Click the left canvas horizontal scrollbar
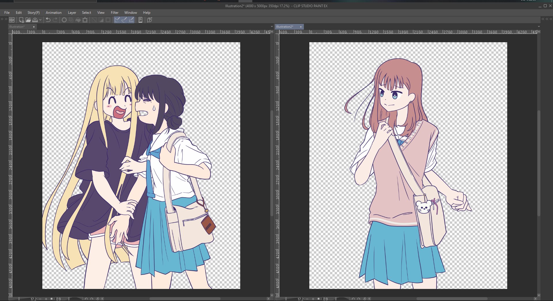The height and width of the screenshot is (301, 553). (x=184, y=299)
